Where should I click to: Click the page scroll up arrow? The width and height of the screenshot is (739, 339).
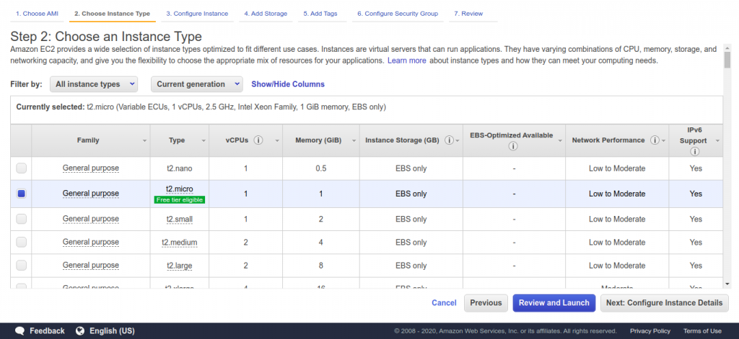pyautogui.click(x=727, y=48)
